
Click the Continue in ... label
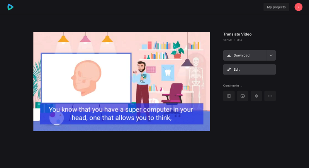(233, 85)
